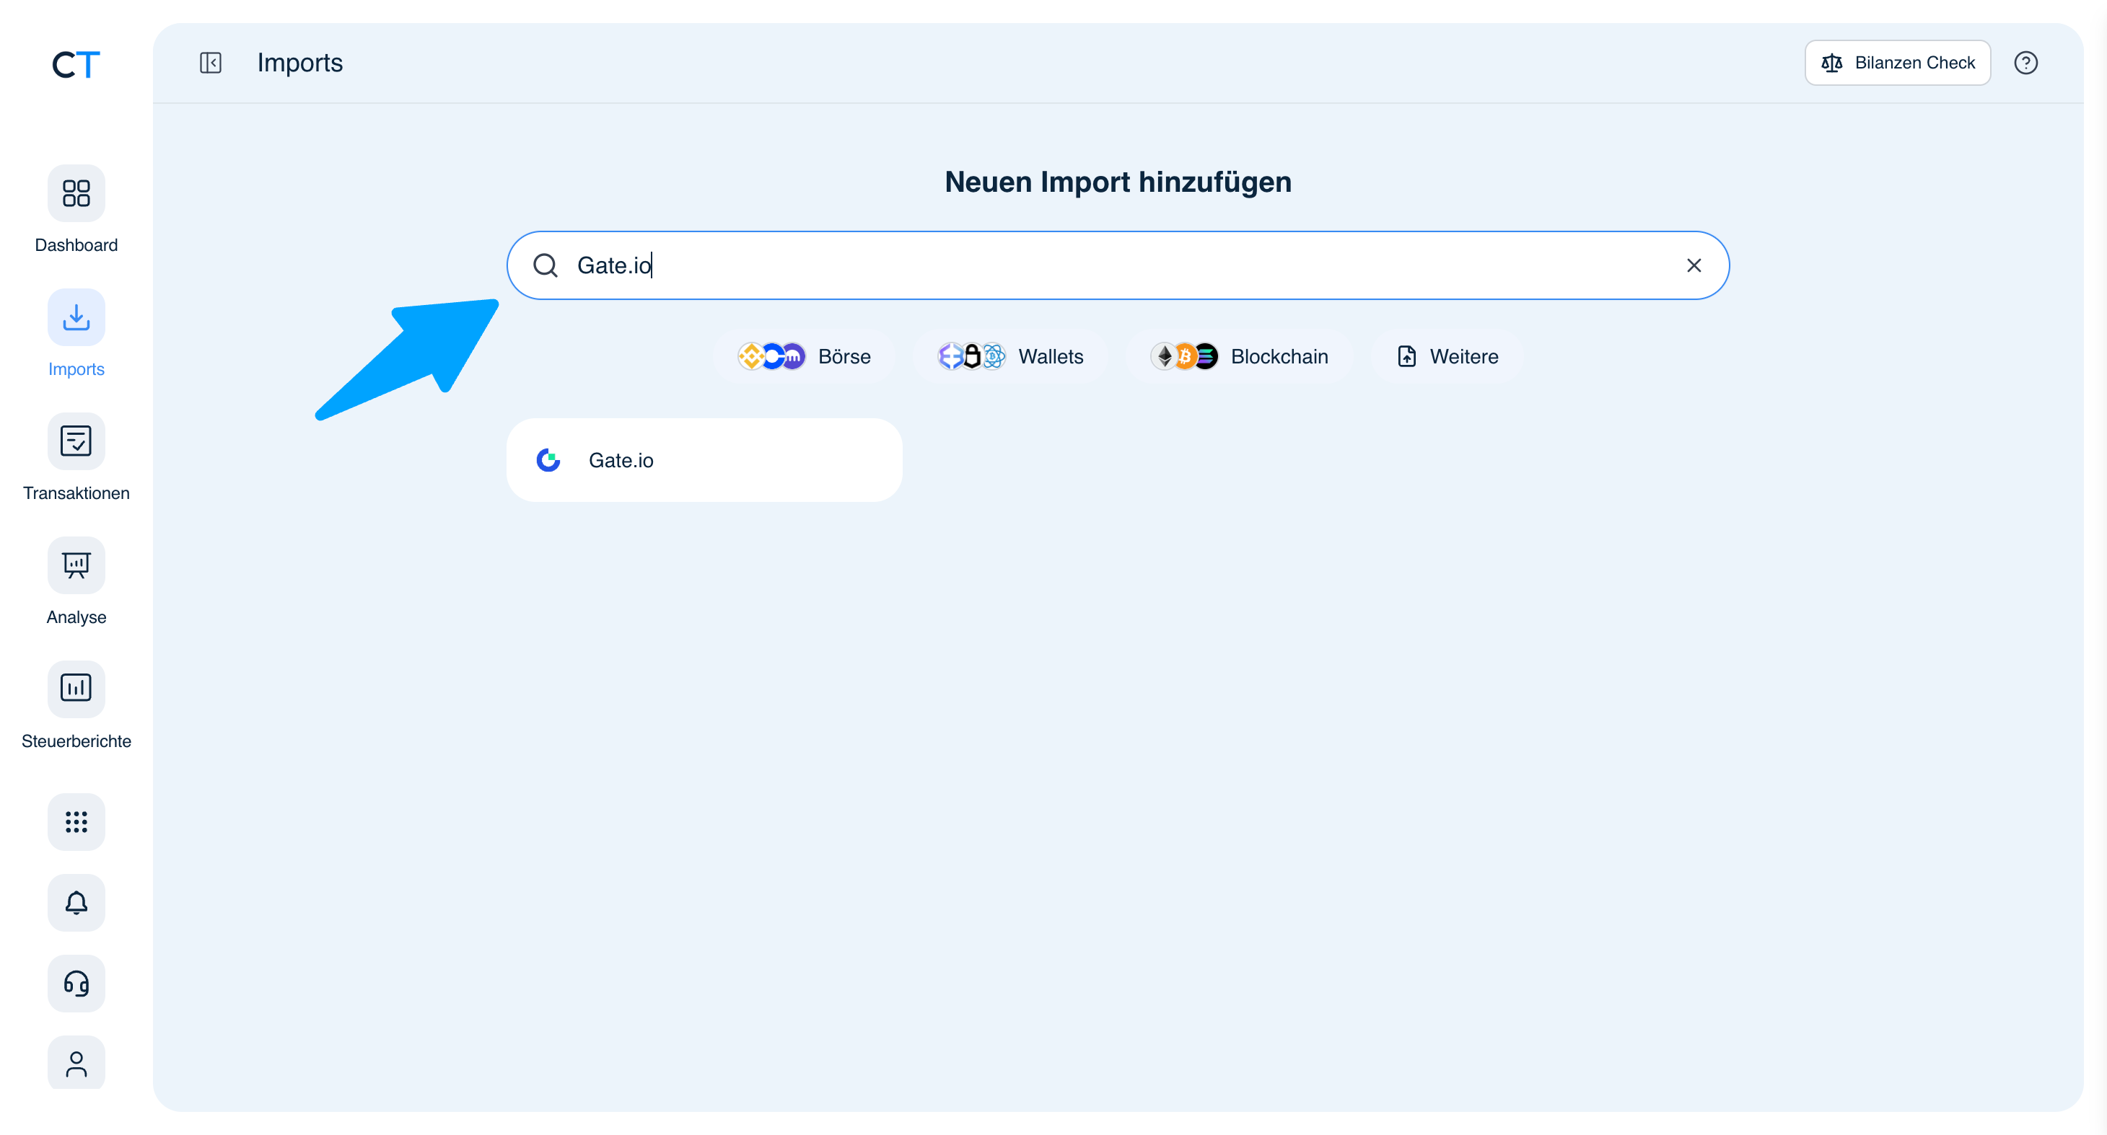Image resolution: width=2107 pixels, height=1135 pixels.
Task: Open the user profile icon
Action: coord(76,1064)
